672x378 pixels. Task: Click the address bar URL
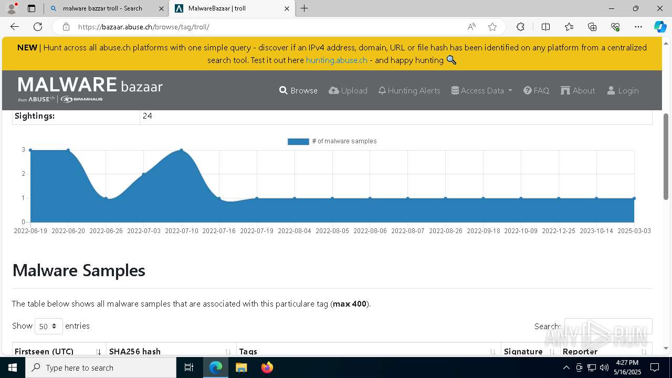click(143, 27)
